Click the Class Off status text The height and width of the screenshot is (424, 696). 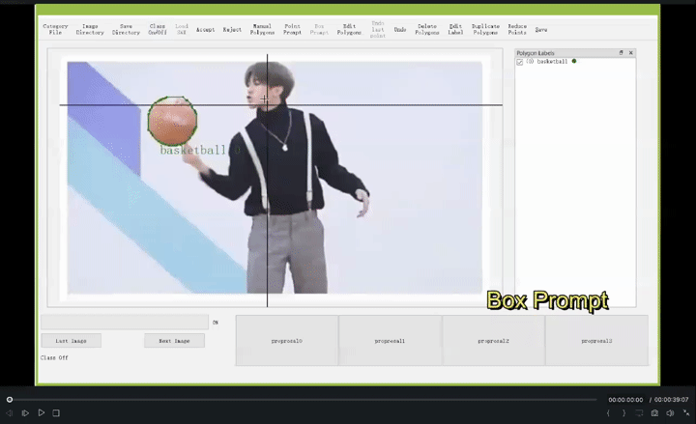(54, 357)
